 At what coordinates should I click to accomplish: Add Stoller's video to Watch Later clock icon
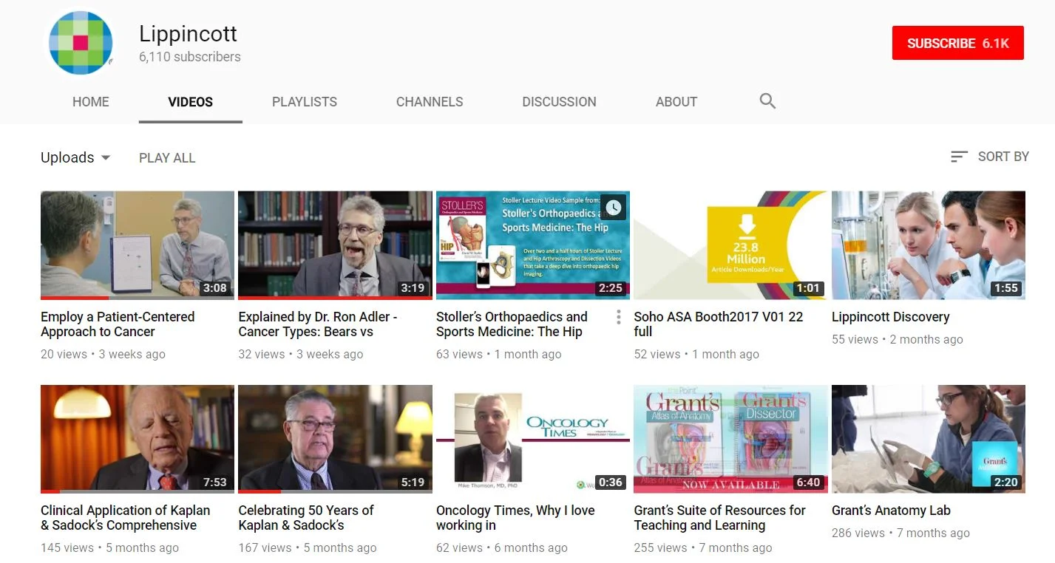[612, 208]
